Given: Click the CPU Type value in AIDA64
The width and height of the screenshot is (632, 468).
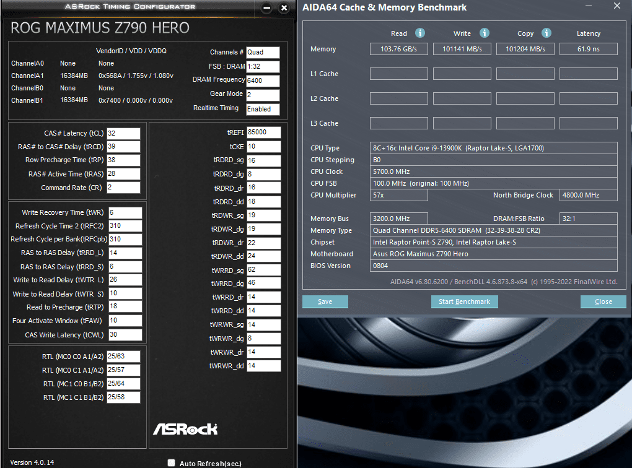Looking at the screenshot, I should pyautogui.click(x=493, y=148).
